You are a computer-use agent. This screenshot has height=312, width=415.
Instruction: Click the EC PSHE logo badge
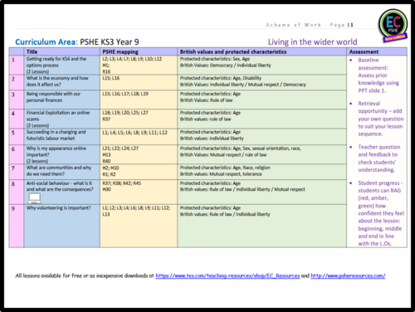(x=393, y=25)
